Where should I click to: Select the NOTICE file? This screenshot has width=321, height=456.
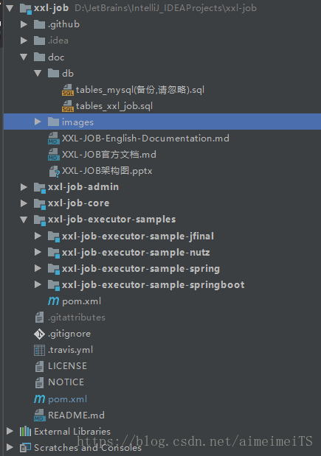pyautogui.click(x=66, y=382)
